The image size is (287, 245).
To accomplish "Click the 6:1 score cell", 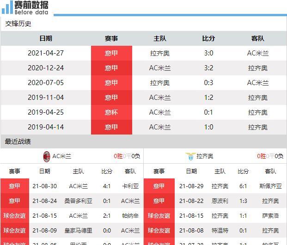I will pos(243,186).
